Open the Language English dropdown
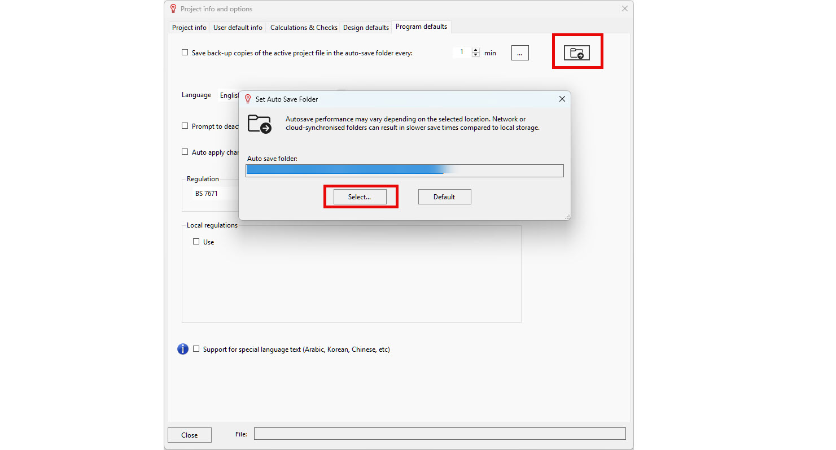Screen dimensions: 836x450 (229, 95)
